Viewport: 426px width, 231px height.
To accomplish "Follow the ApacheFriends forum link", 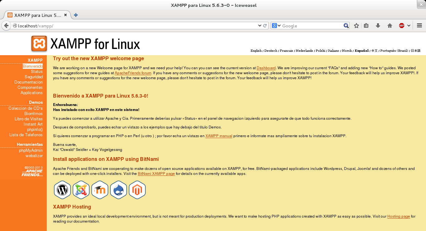I will pyautogui.click(x=133, y=73).
